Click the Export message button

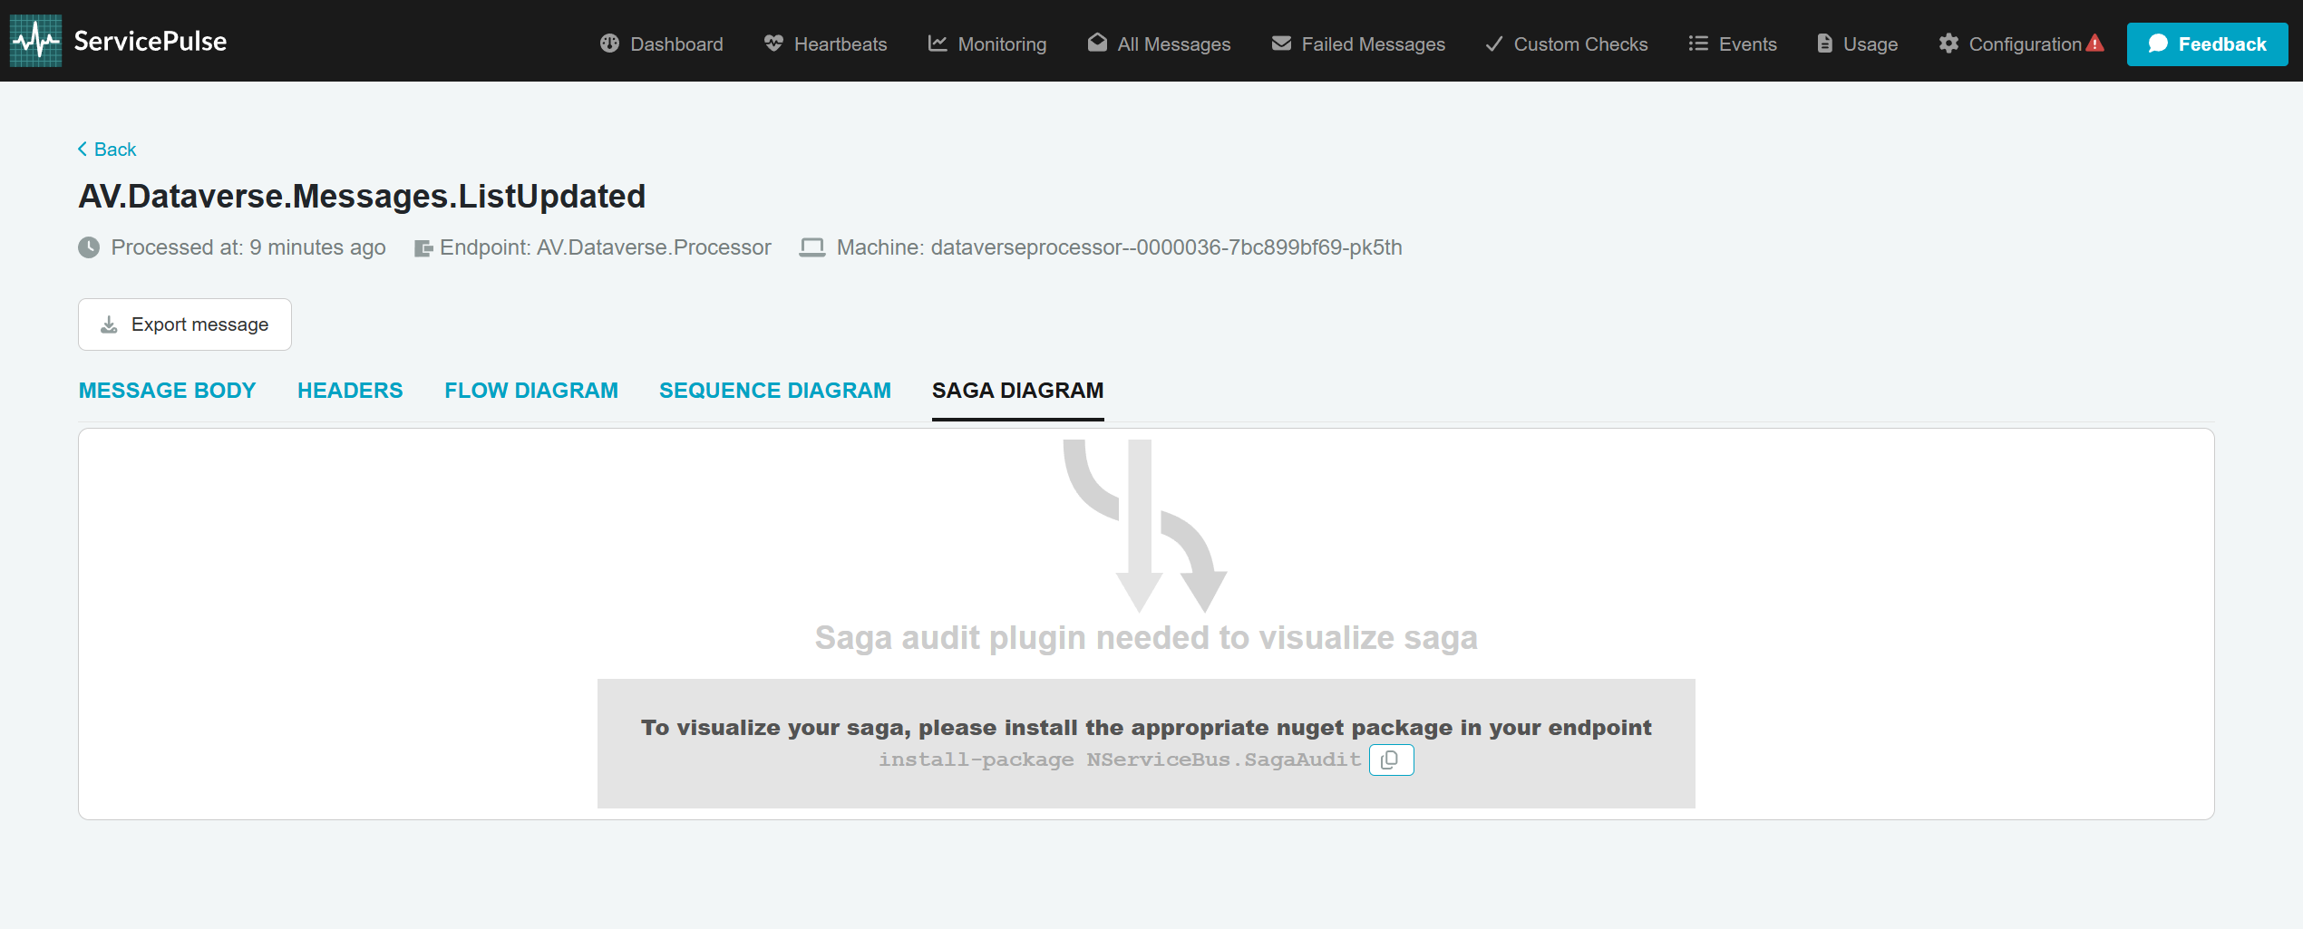tap(185, 324)
